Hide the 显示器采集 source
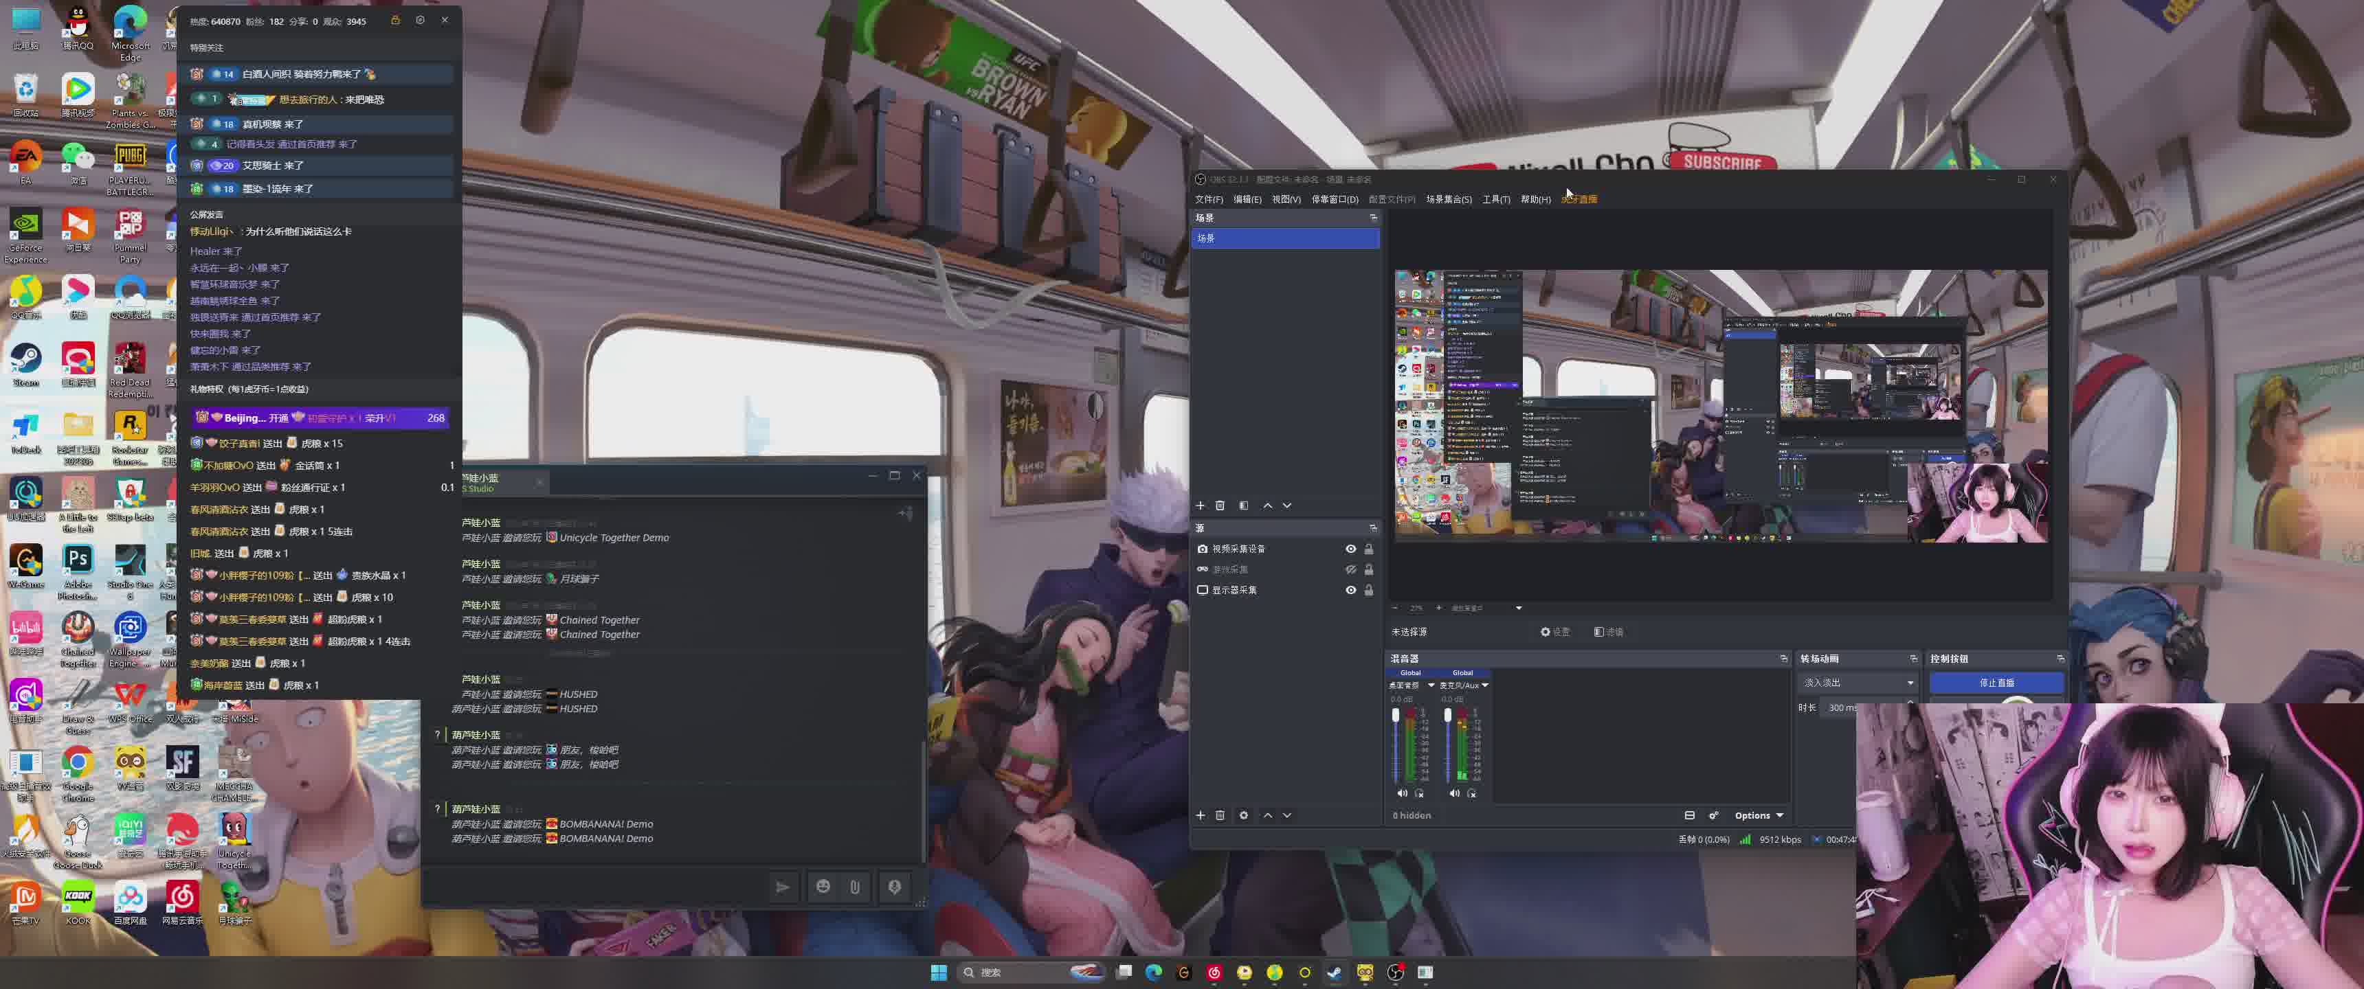Image resolution: width=2364 pixels, height=989 pixels. pyautogui.click(x=1350, y=591)
